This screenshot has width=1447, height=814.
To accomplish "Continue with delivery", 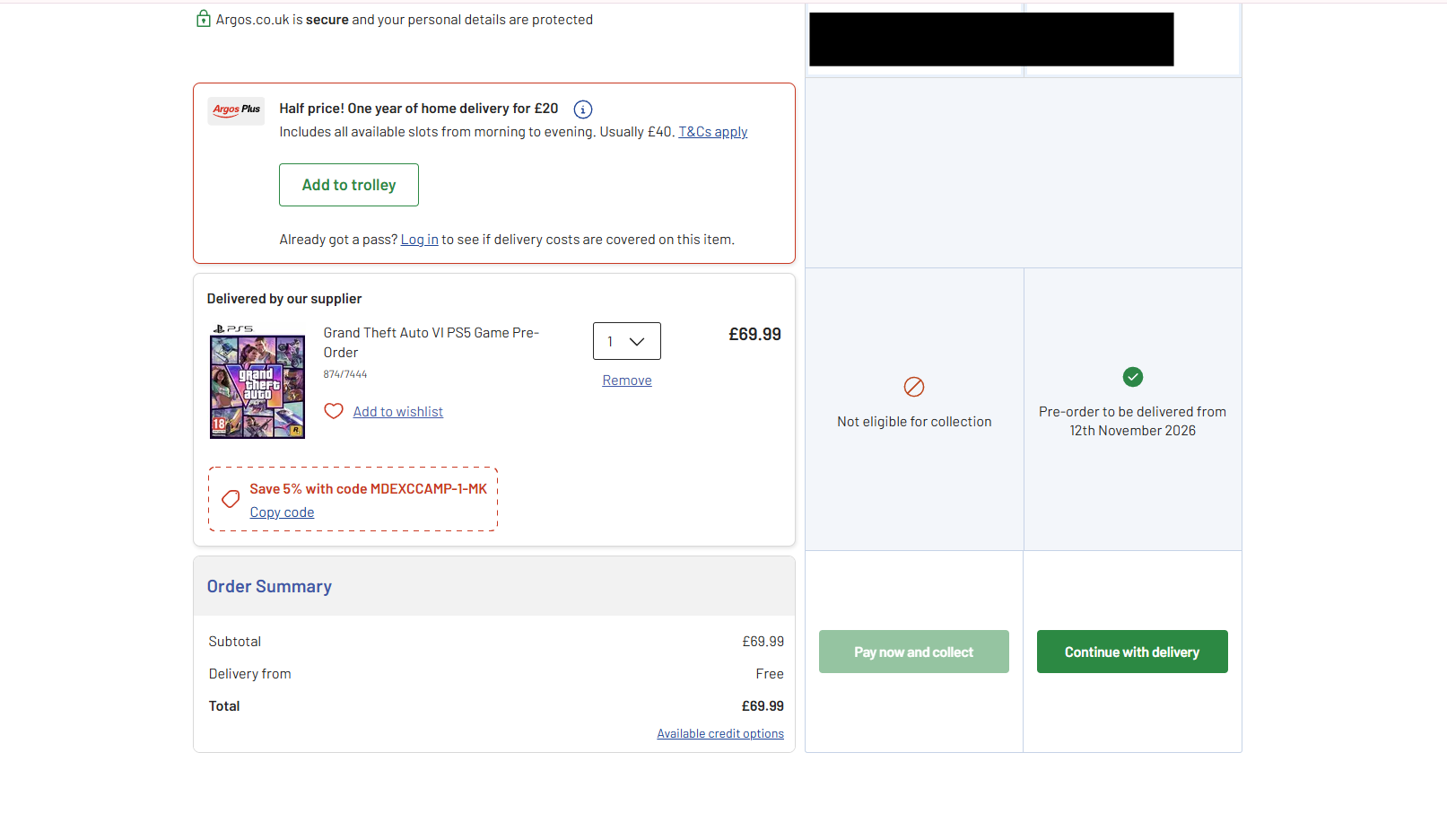I will (1132, 652).
